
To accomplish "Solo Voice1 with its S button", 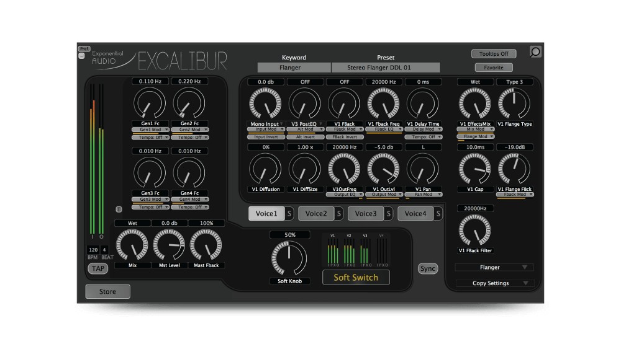I will coord(289,213).
